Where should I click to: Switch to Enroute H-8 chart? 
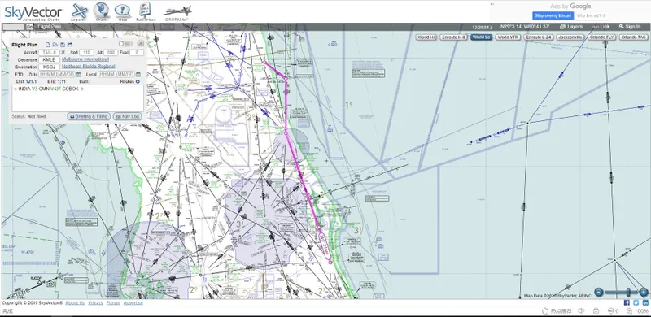tap(454, 37)
